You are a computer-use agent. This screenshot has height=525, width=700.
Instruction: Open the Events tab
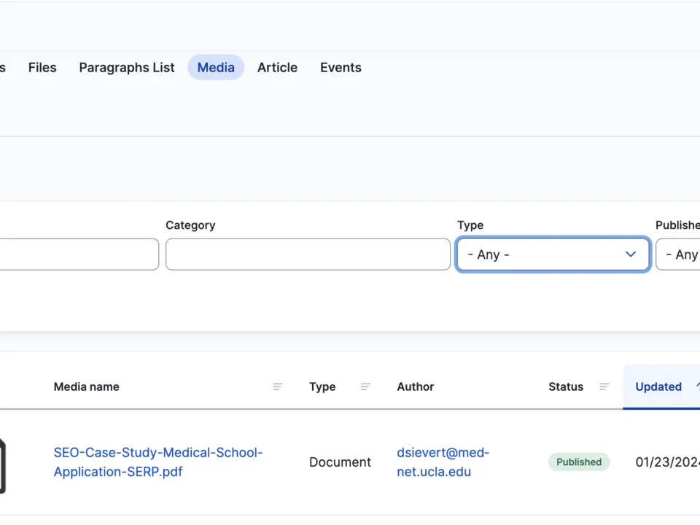click(341, 67)
